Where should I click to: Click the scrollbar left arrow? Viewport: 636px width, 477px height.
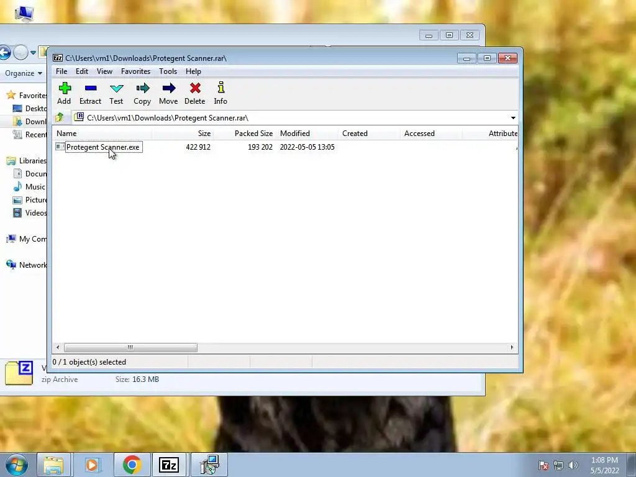[x=58, y=348]
